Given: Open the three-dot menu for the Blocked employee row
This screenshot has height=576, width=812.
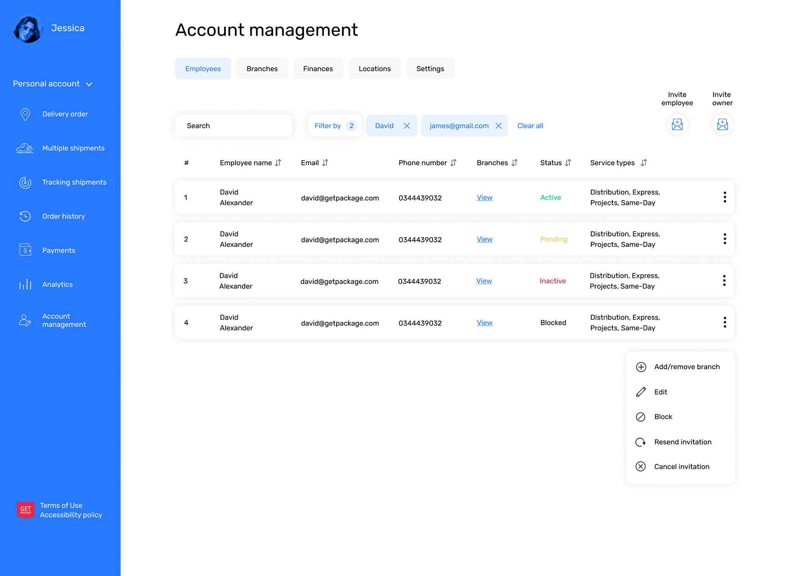Looking at the screenshot, I should point(724,322).
